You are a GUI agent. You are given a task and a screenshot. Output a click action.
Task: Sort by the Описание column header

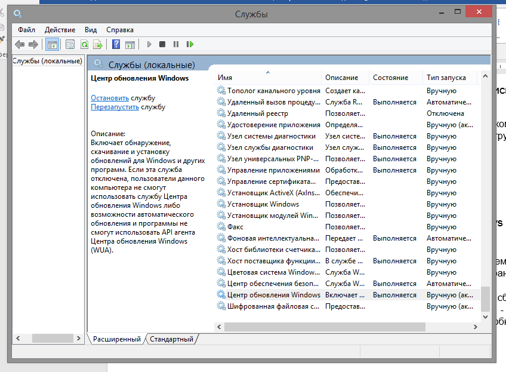tap(345, 78)
